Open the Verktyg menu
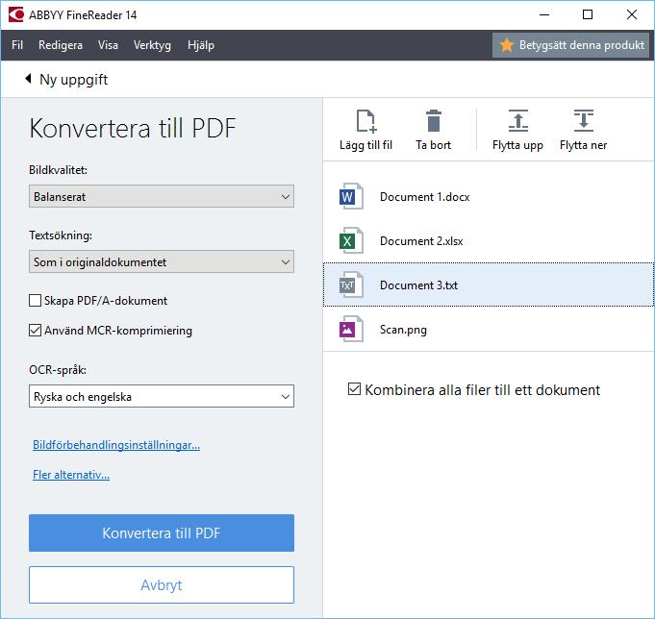This screenshot has width=655, height=619. tap(152, 45)
